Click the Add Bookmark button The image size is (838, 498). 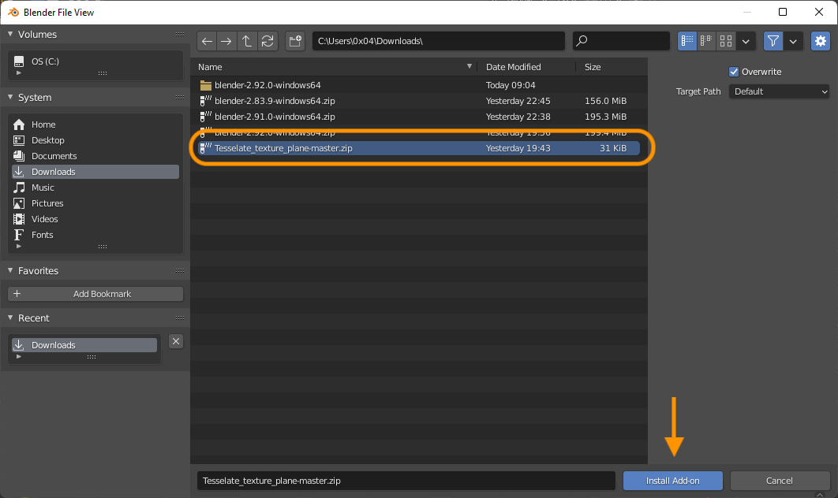pyautogui.click(x=95, y=294)
